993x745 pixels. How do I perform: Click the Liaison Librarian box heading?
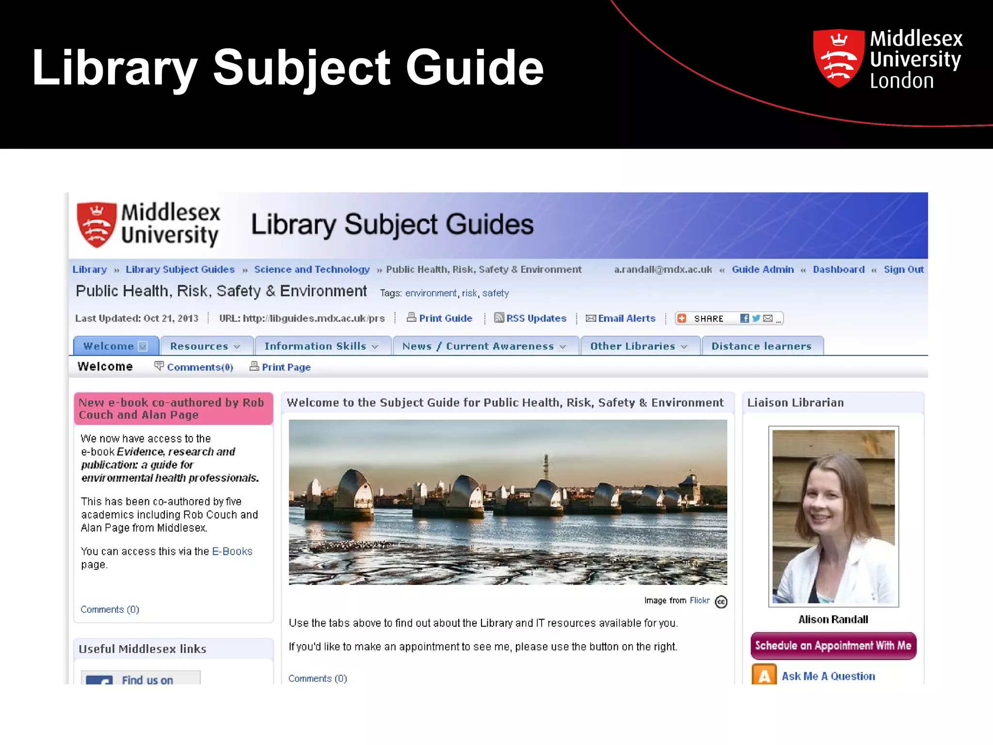point(796,403)
